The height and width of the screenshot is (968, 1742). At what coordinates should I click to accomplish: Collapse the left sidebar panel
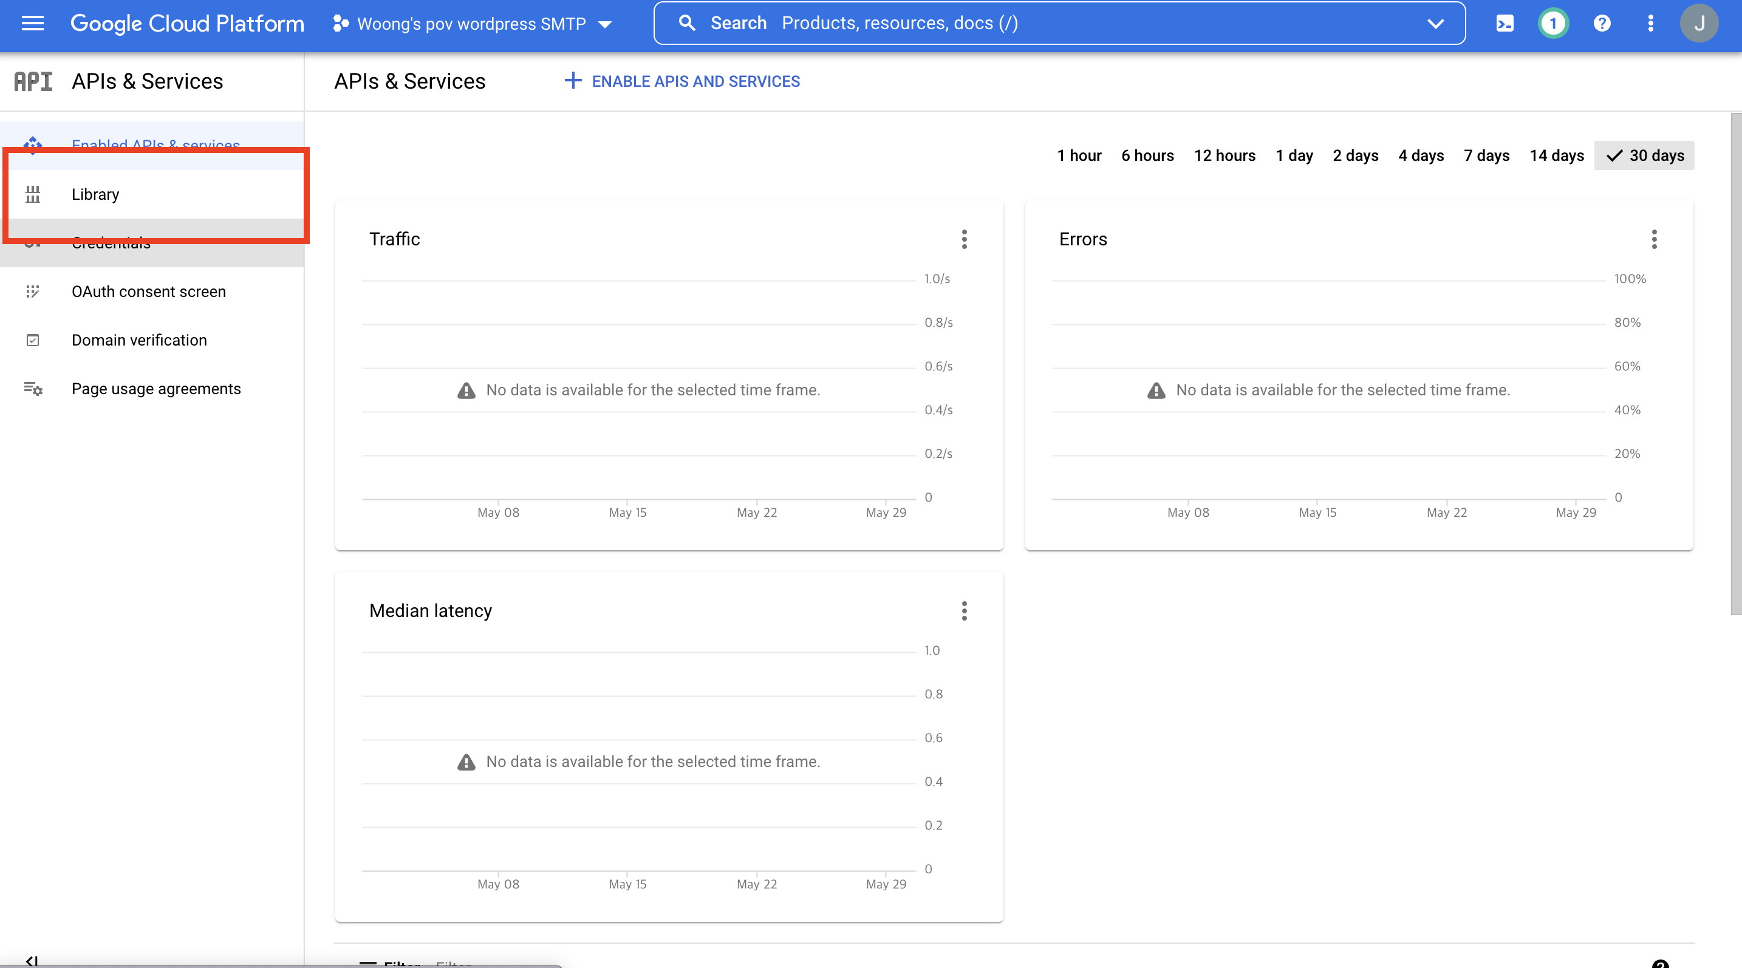[x=31, y=960]
